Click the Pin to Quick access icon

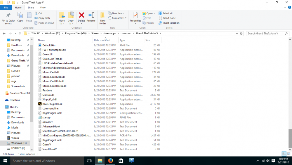pos(8,15)
